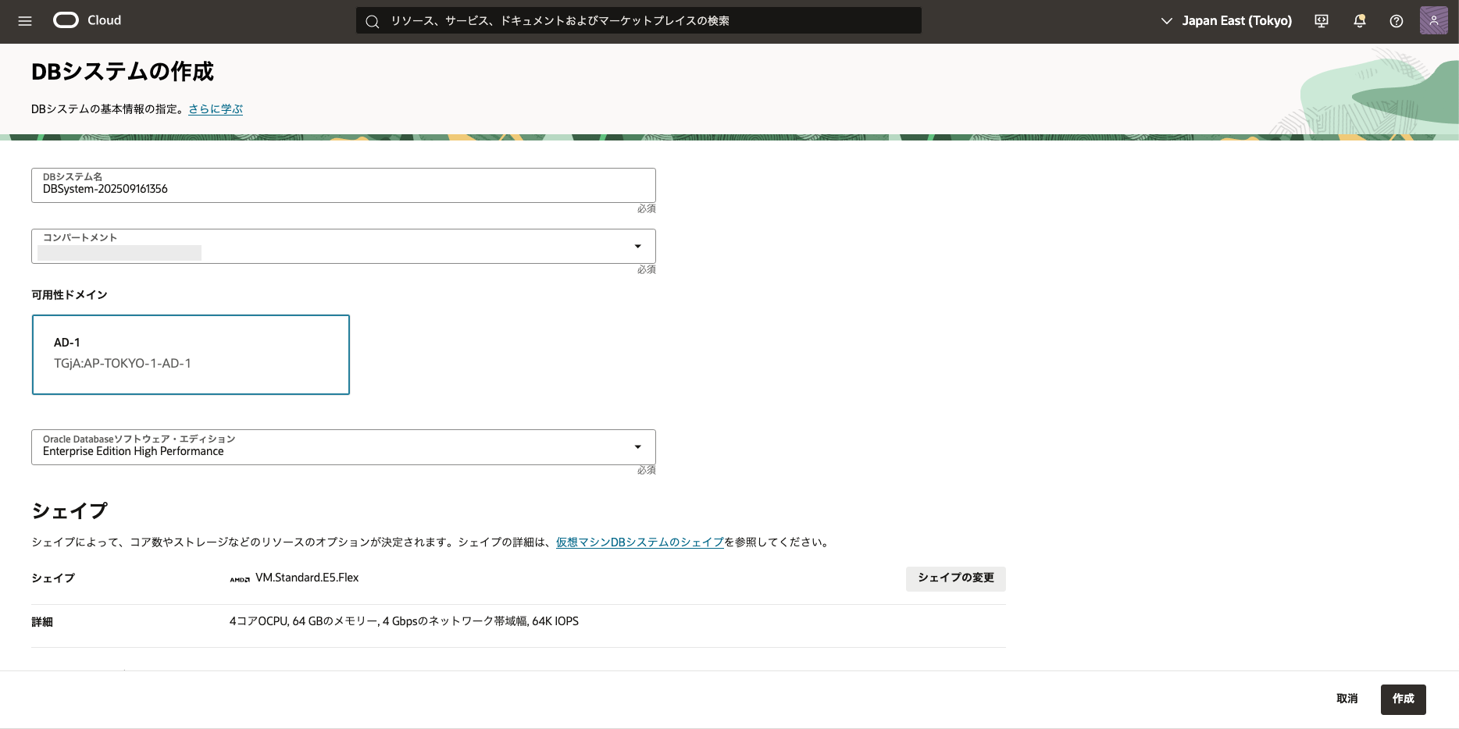Open the Cloud Shell developer tools icon
This screenshot has height=729, width=1459.
[x=1322, y=21]
